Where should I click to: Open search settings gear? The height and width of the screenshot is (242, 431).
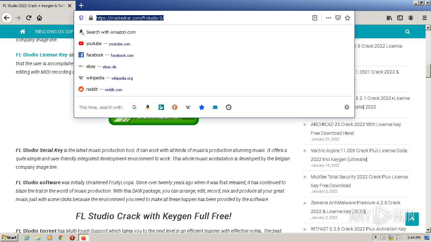pyautogui.click(x=347, y=107)
